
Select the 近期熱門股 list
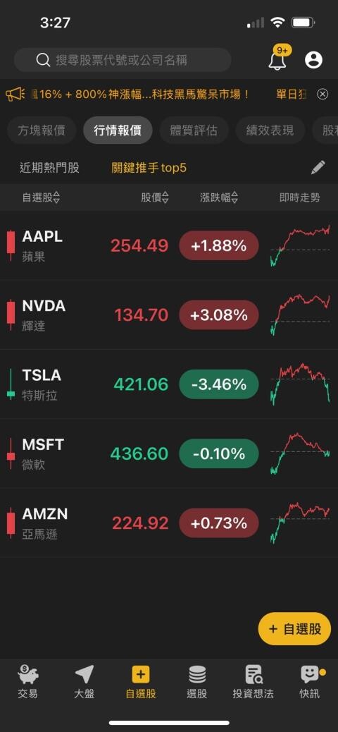49,168
